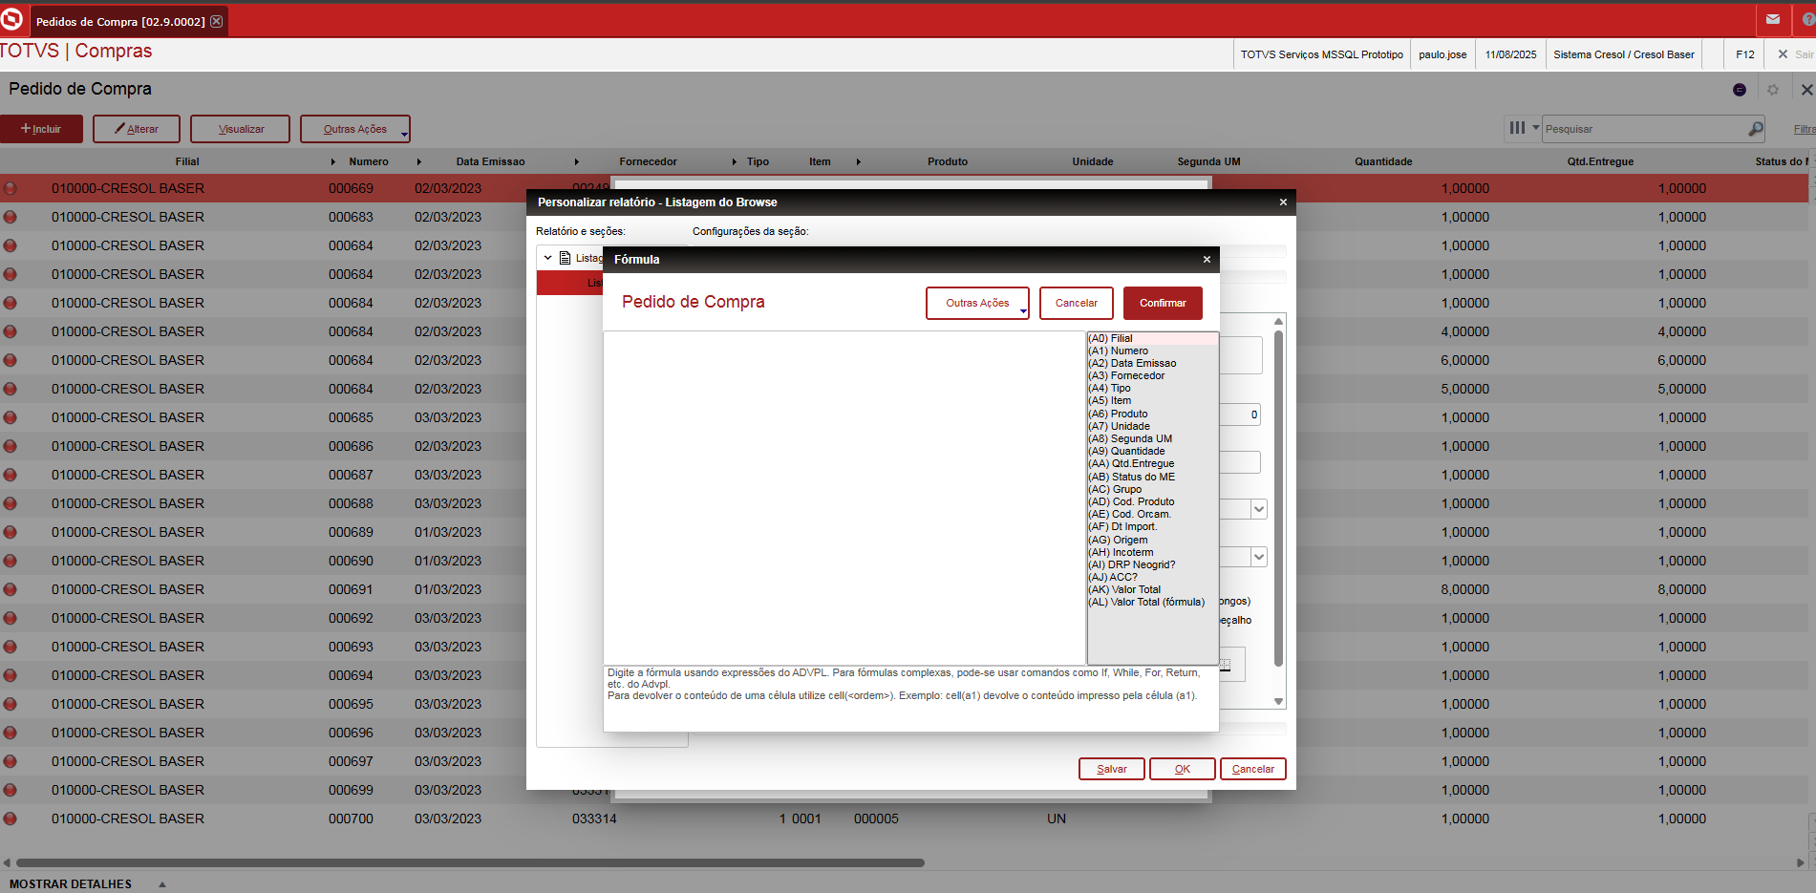Click the magnifying glass search icon

1755,129
